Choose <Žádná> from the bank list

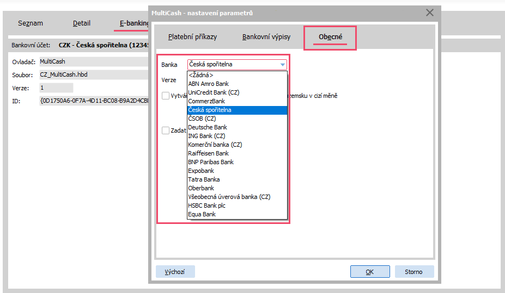(x=237, y=75)
